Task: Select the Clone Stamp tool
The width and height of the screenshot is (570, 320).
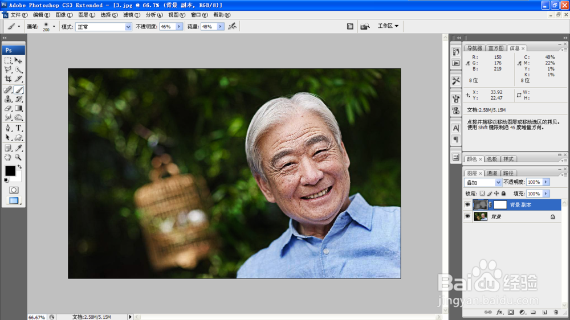Action: [x=8, y=99]
